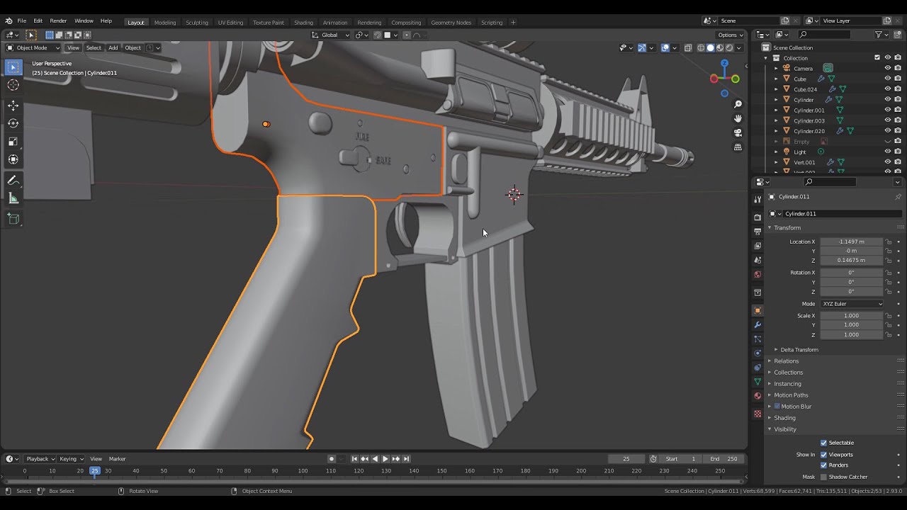The image size is (907, 510).
Task: Switch to wireframe viewport shading
Action: (701, 48)
